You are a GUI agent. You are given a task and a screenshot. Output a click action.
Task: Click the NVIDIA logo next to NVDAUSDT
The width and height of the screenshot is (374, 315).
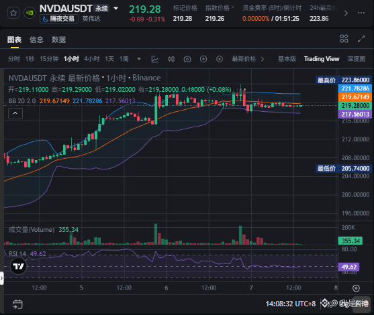click(x=30, y=13)
